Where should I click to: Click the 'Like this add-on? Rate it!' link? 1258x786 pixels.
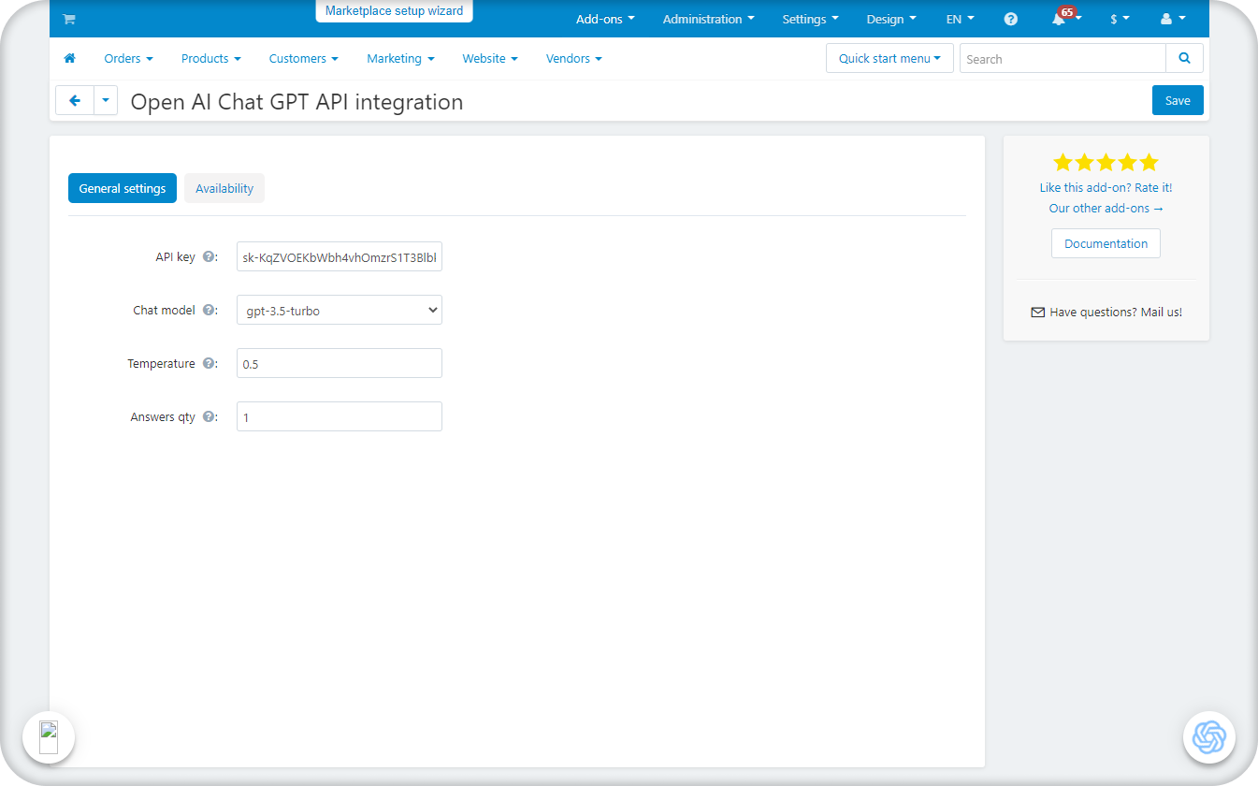(x=1106, y=188)
